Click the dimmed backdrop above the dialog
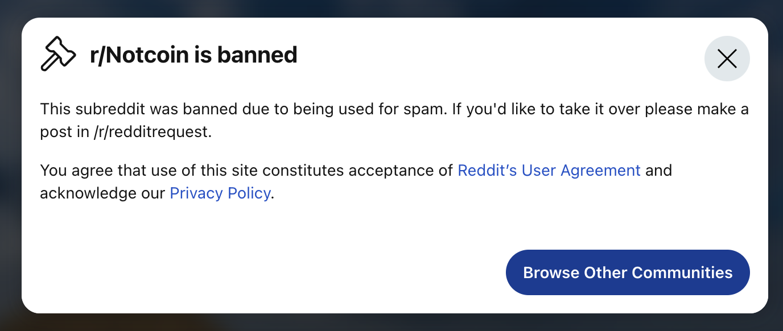This screenshot has width=783, height=331. pos(391,8)
